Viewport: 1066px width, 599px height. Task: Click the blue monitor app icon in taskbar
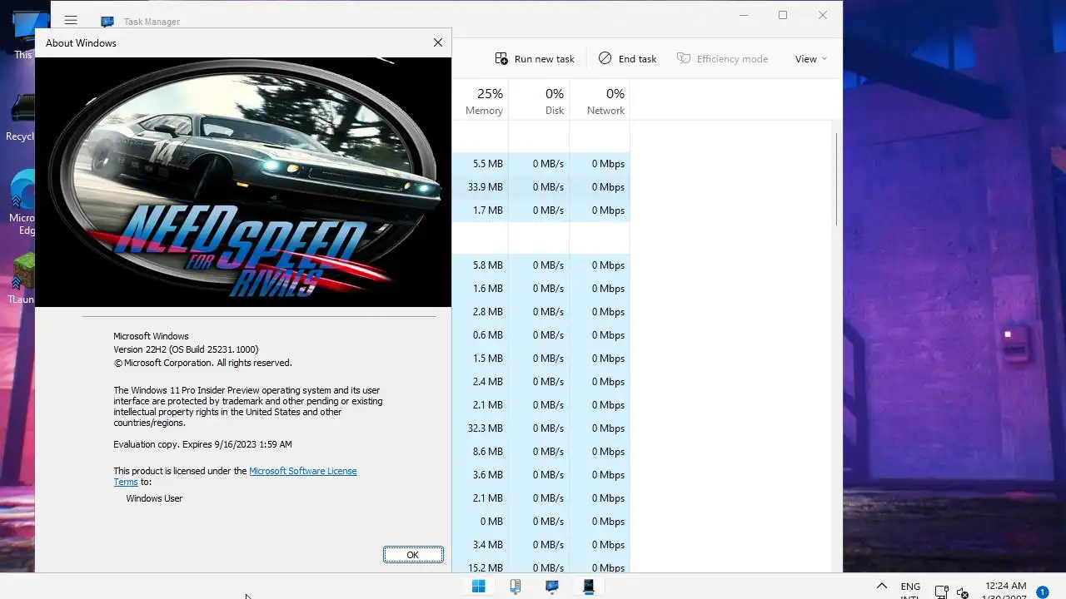552,587
